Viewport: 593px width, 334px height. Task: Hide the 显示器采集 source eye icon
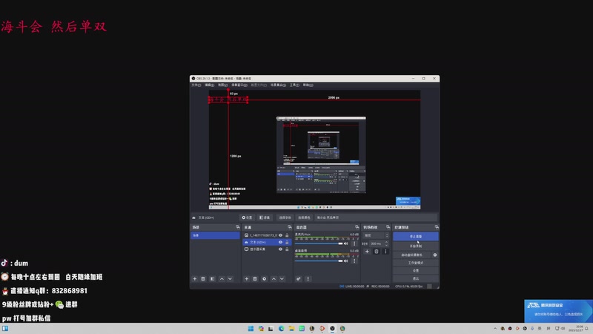280,250
